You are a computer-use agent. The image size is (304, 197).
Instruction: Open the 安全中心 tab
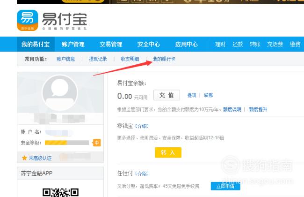pos(149,45)
